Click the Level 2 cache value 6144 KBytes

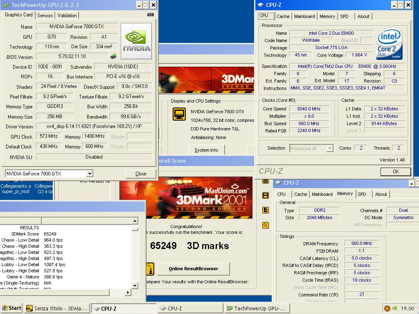pyautogui.click(x=384, y=123)
